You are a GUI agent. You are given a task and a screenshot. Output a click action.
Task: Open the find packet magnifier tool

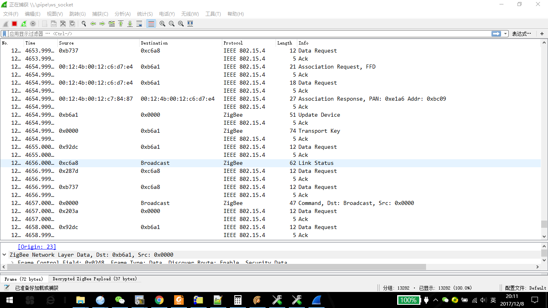[84, 24]
